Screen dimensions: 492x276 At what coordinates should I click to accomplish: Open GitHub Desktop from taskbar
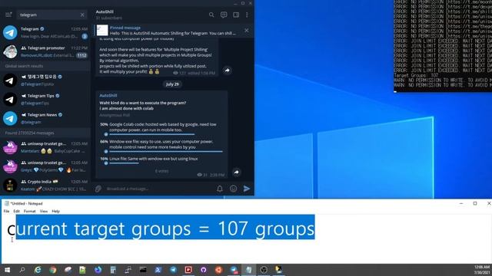pos(203,270)
